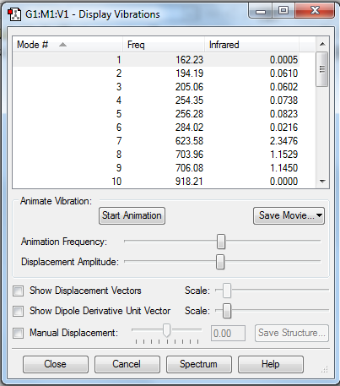Open the Spectrum view button
The width and height of the screenshot is (340, 386).
coord(199,364)
